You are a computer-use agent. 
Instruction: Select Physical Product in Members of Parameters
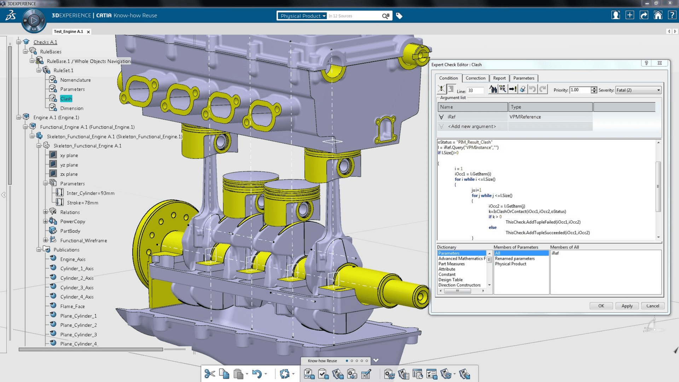click(511, 264)
